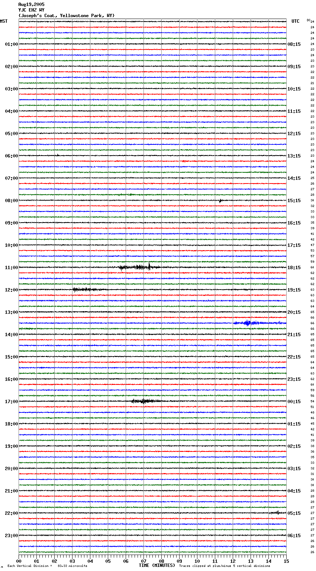This screenshot has width=316, height=571.
Task: Click the DC value 57
Action: coord(312,256)
